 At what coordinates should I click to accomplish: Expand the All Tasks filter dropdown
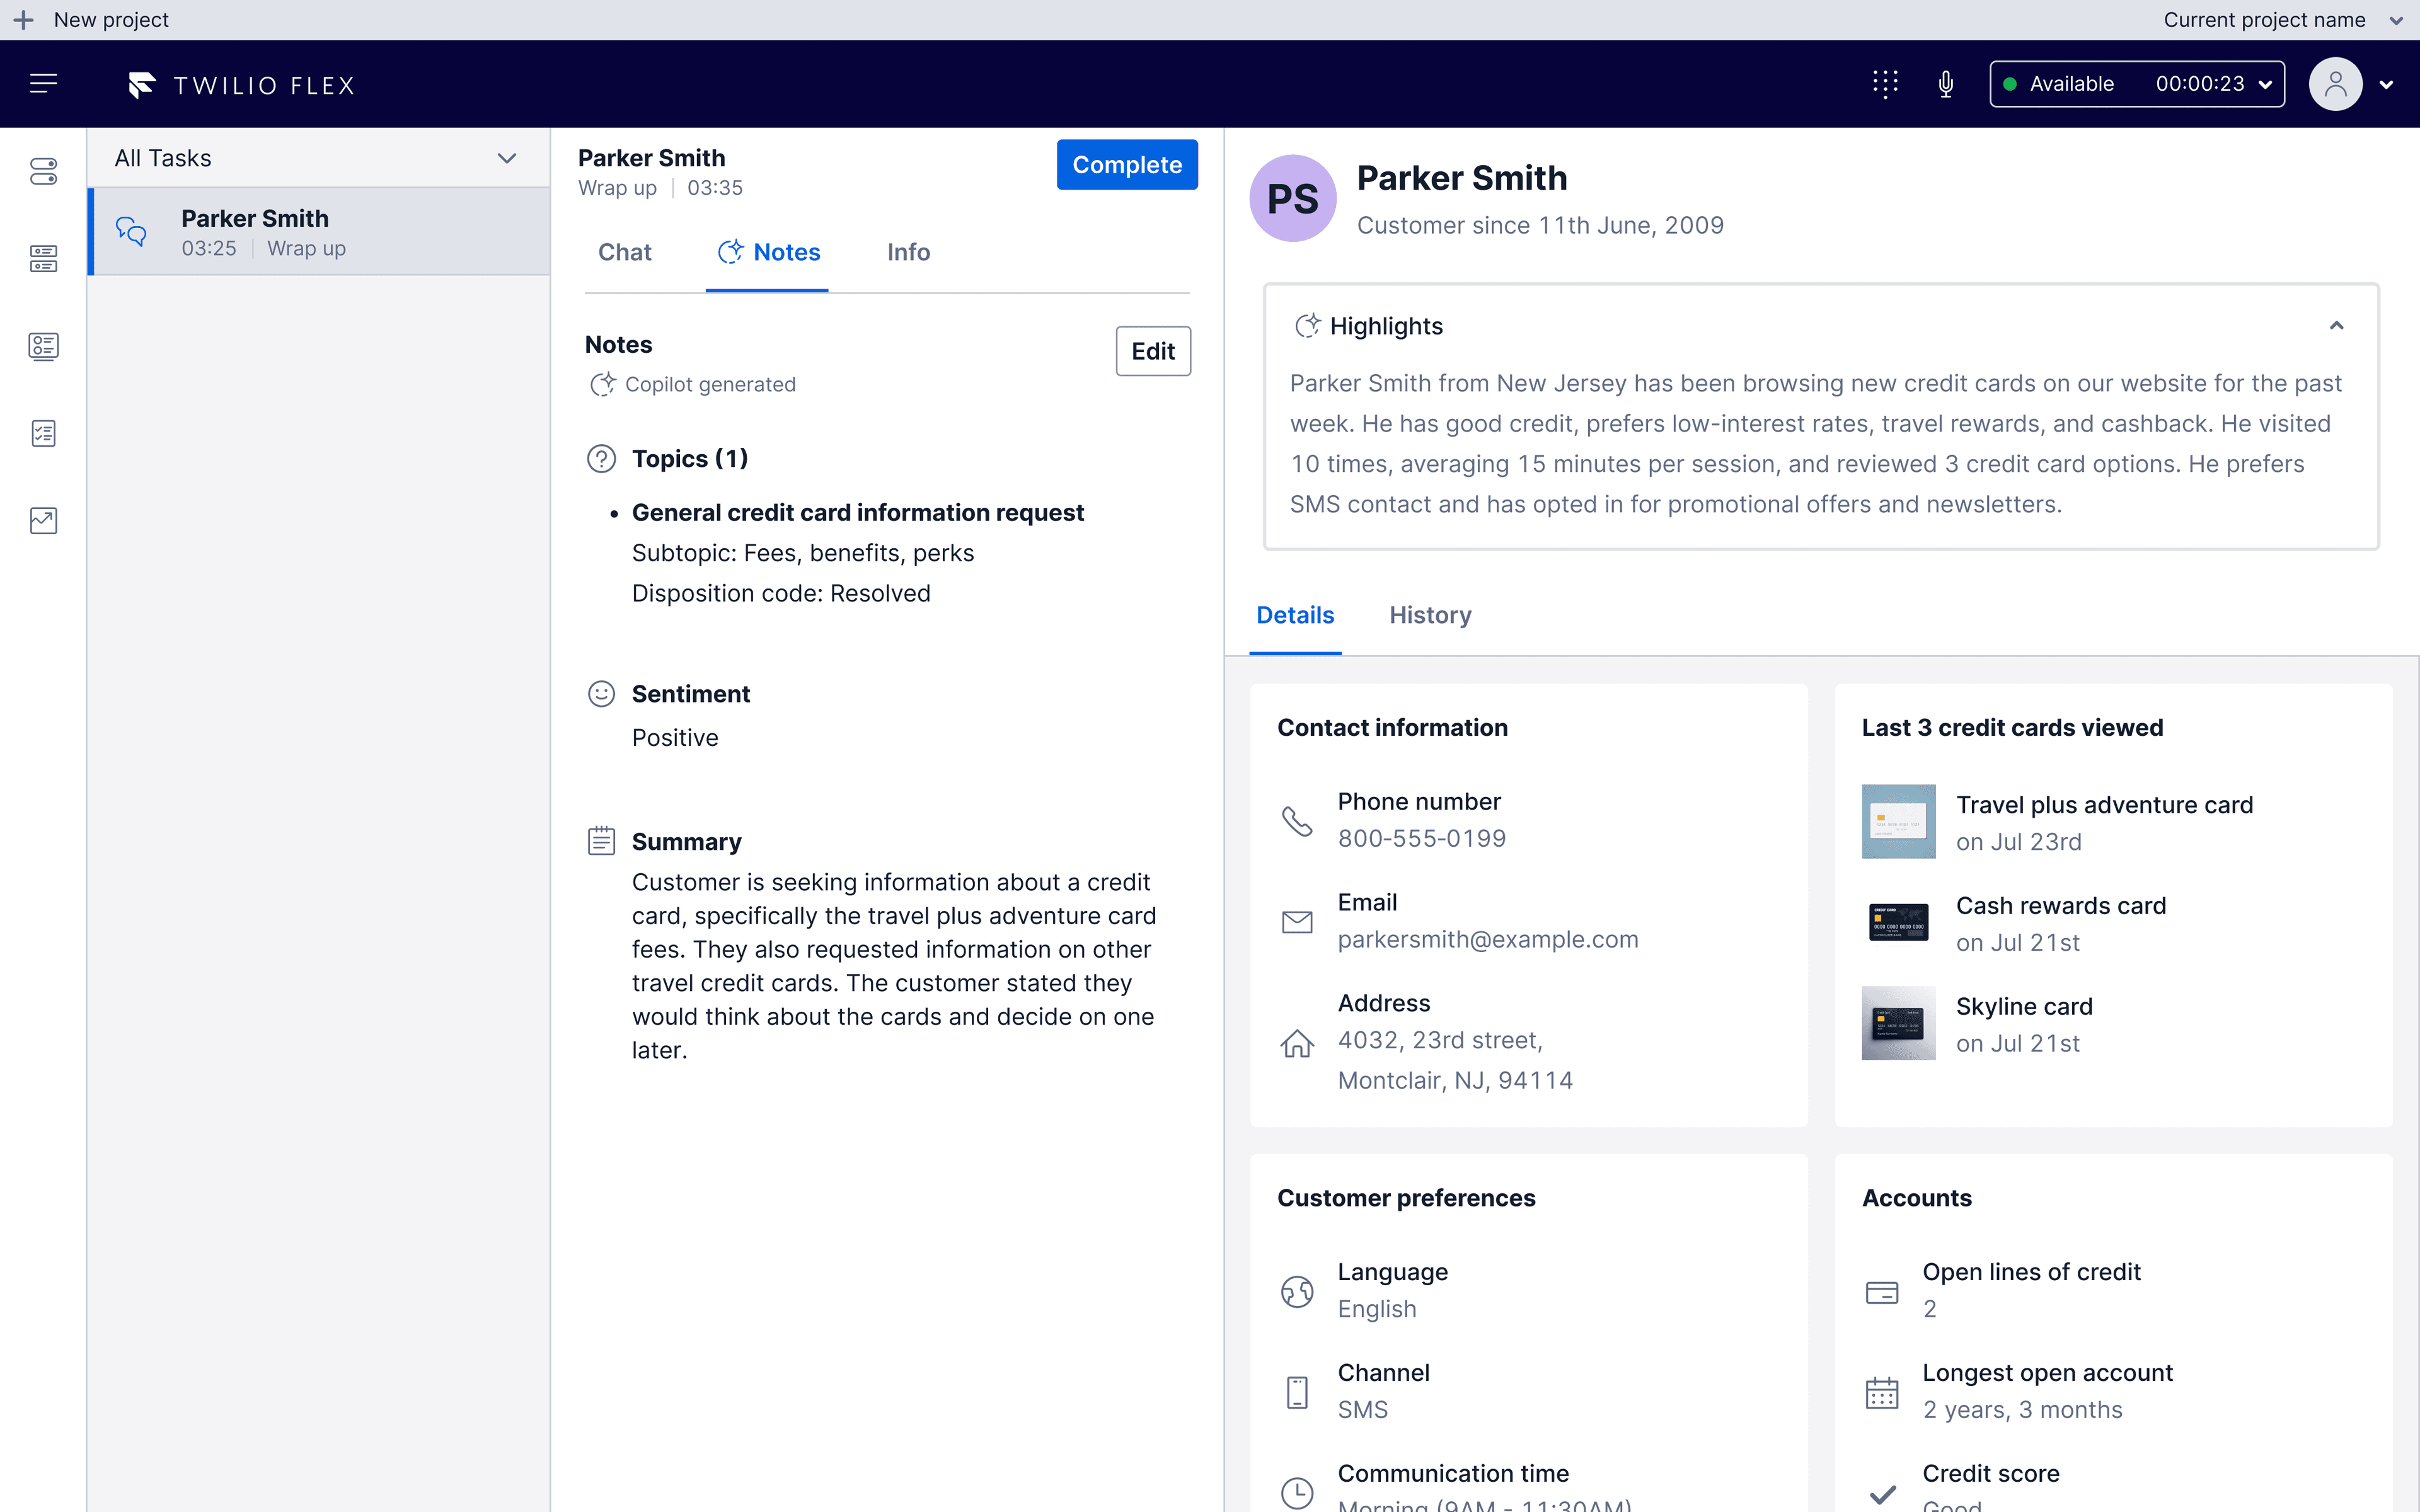[507, 158]
